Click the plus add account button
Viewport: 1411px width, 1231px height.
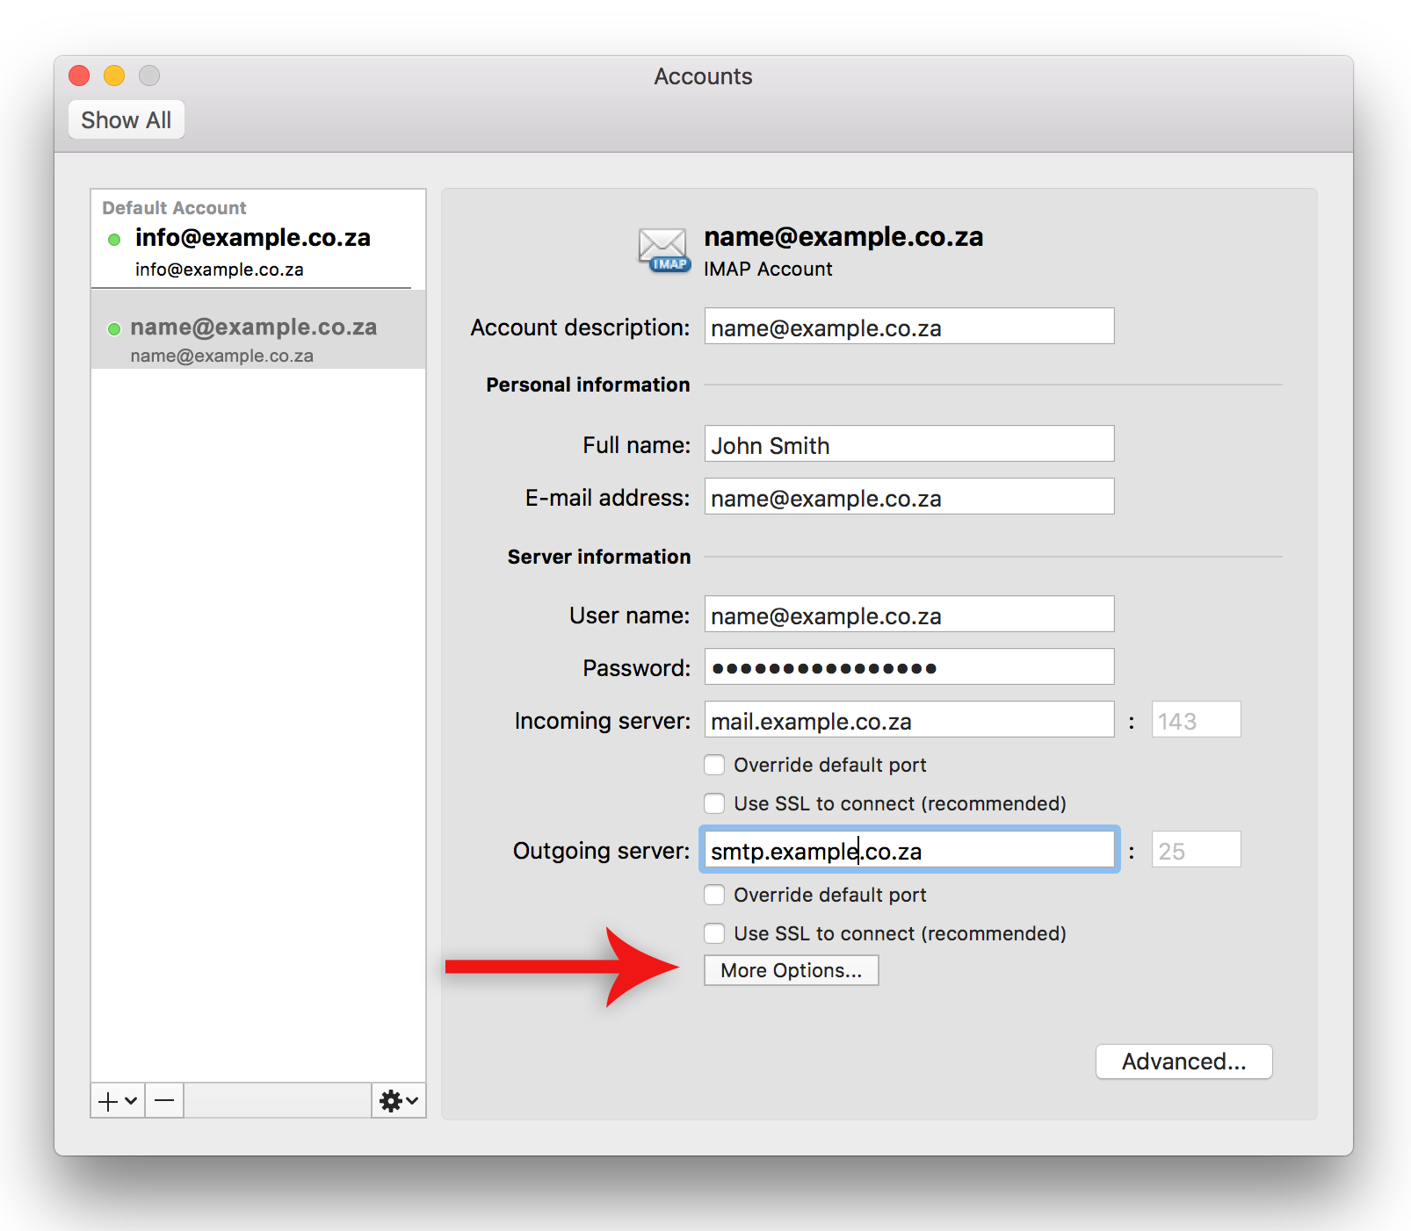(117, 1100)
